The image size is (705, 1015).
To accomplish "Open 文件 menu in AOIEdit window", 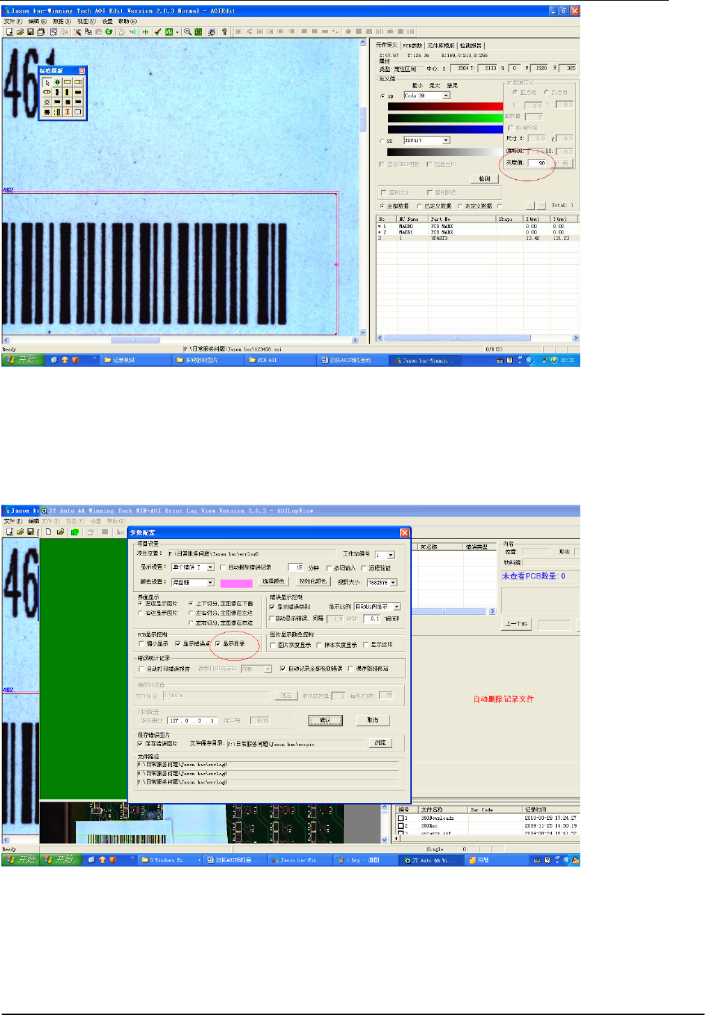I will tap(13, 21).
